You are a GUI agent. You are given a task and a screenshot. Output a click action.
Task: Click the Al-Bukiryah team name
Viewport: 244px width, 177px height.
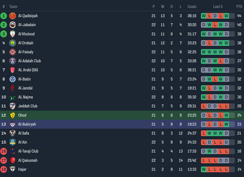[x=27, y=124]
